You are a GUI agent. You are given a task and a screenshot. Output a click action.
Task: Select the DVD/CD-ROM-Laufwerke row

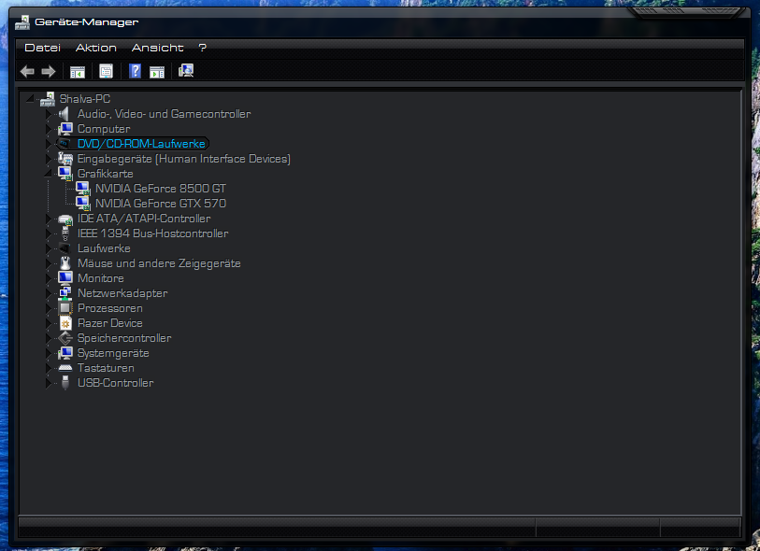(x=141, y=144)
